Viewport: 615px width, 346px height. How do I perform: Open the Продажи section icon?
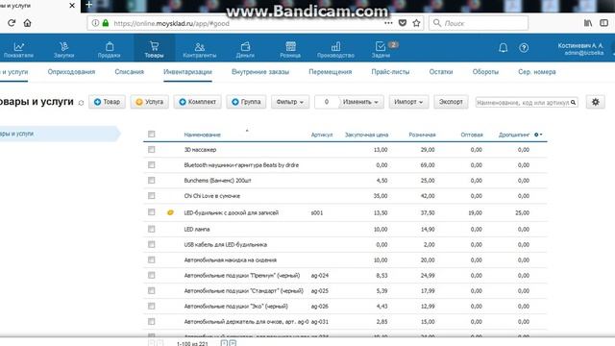point(109,47)
